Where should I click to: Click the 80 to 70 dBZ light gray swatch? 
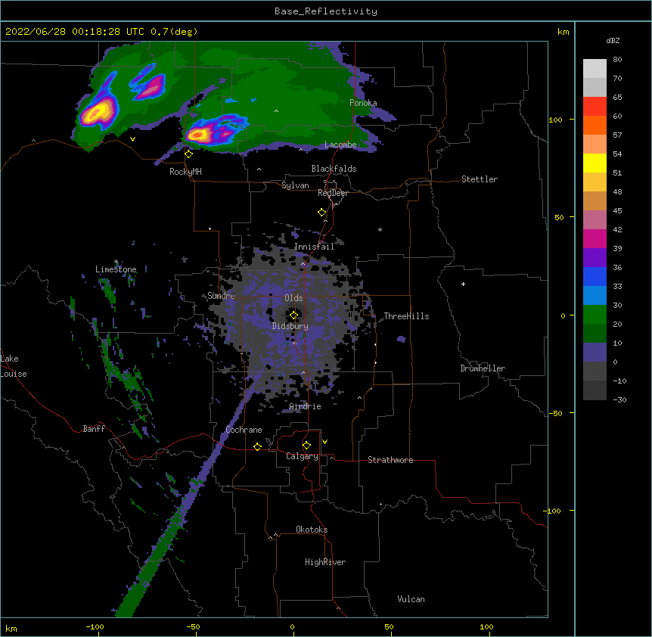pos(595,69)
